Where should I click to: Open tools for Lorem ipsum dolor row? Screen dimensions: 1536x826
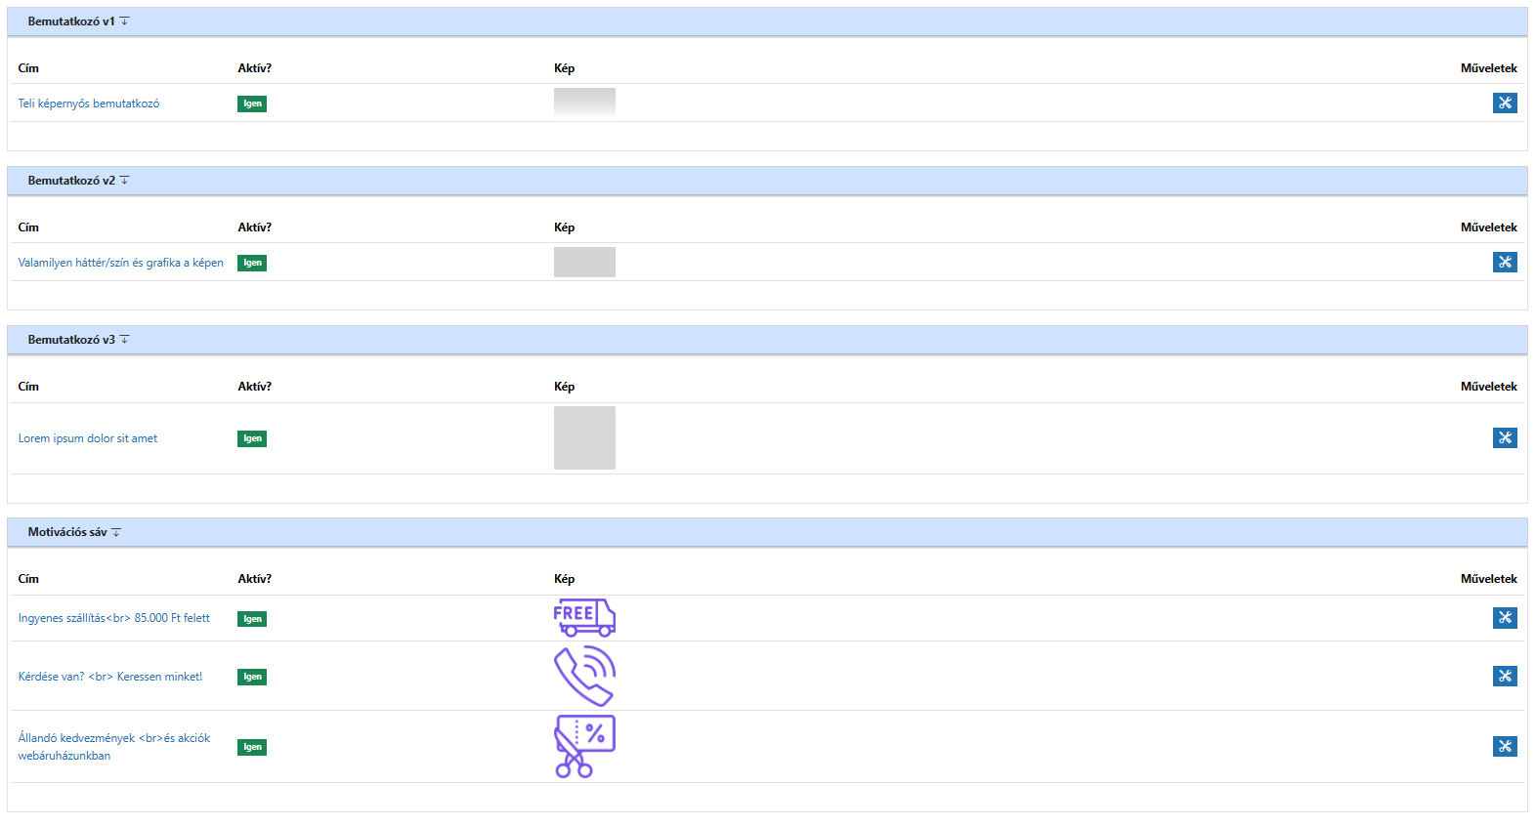pyautogui.click(x=1504, y=437)
